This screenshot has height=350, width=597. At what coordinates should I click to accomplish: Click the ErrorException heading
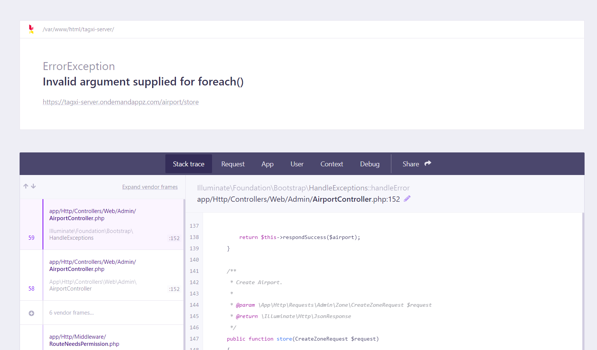[79, 66]
